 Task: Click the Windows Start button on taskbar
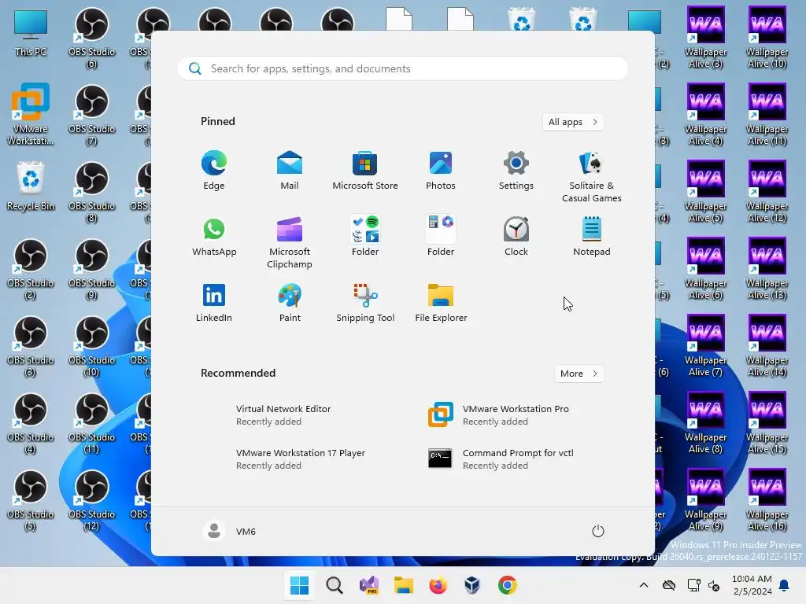click(299, 585)
